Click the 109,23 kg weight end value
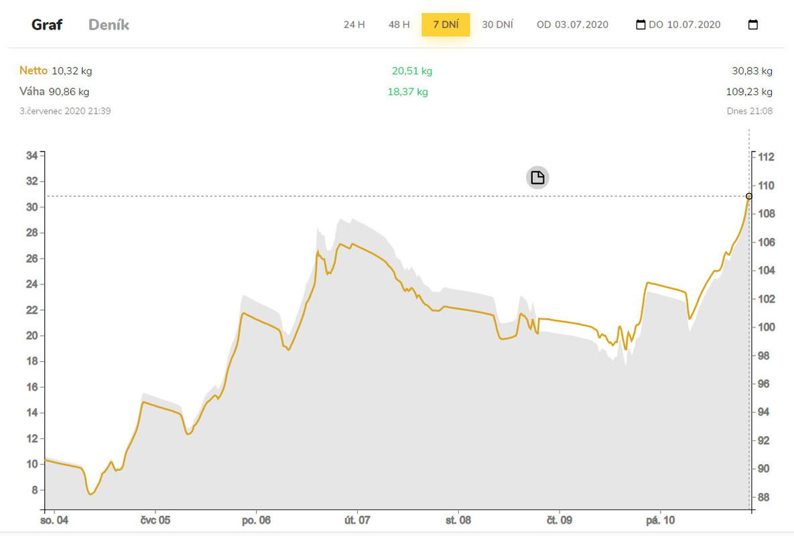This screenshot has width=794, height=536. click(749, 92)
